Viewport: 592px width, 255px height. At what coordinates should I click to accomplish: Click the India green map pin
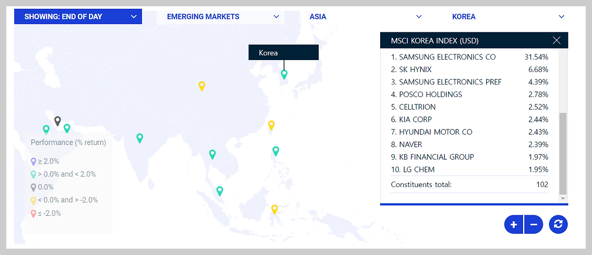tap(140, 138)
